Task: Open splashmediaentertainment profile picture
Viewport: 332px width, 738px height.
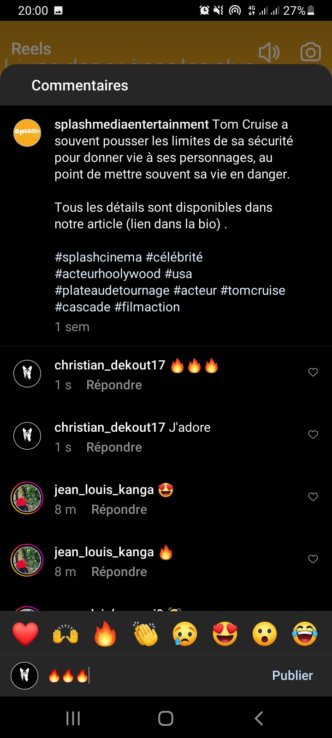Action: coord(27,133)
